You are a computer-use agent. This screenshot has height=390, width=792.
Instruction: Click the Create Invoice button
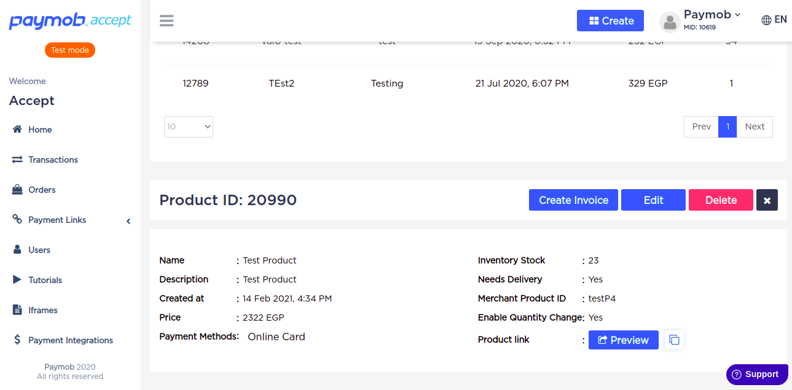573,200
